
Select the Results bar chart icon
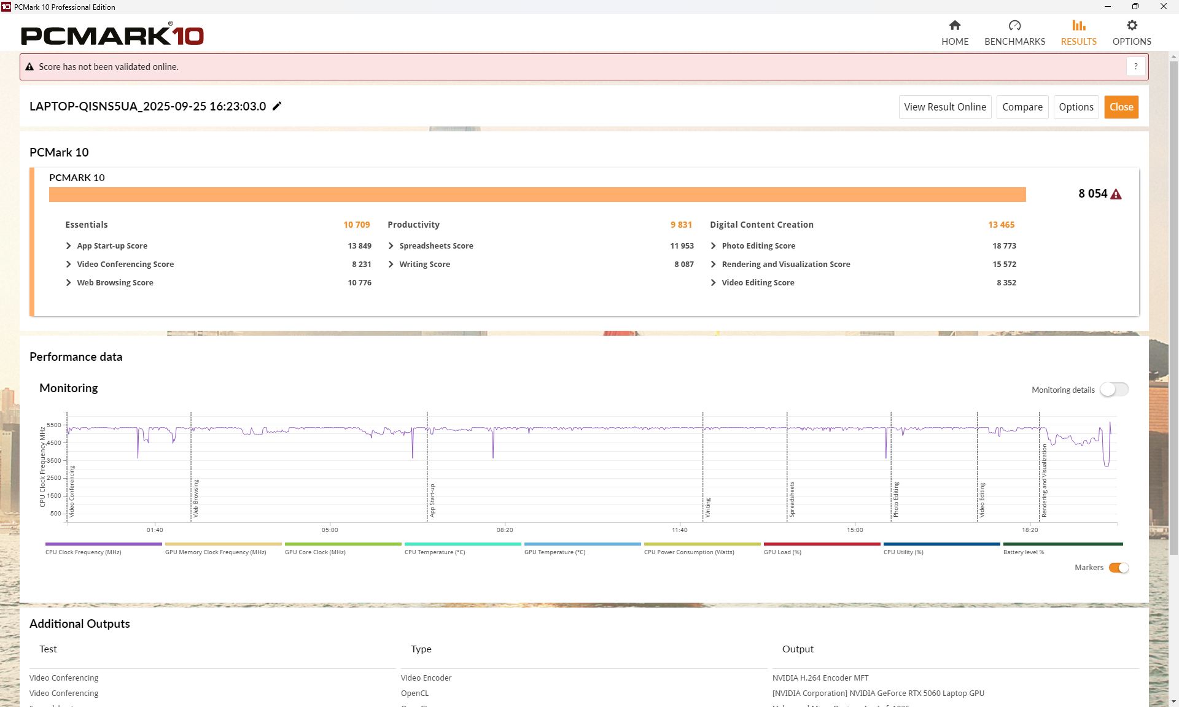(1078, 26)
